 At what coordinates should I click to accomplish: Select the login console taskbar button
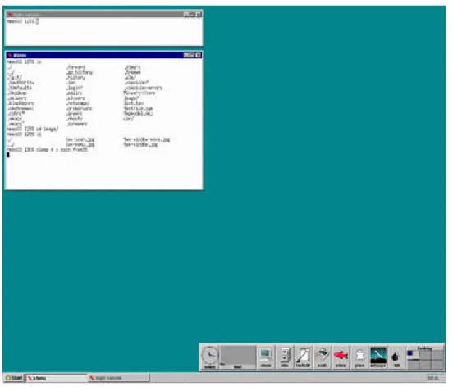(119, 378)
